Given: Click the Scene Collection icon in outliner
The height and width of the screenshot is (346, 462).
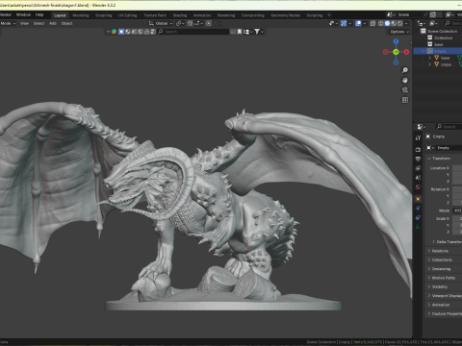Looking at the screenshot, I should click(x=423, y=31).
